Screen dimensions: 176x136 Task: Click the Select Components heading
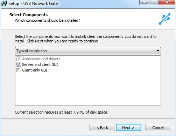[28, 15]
